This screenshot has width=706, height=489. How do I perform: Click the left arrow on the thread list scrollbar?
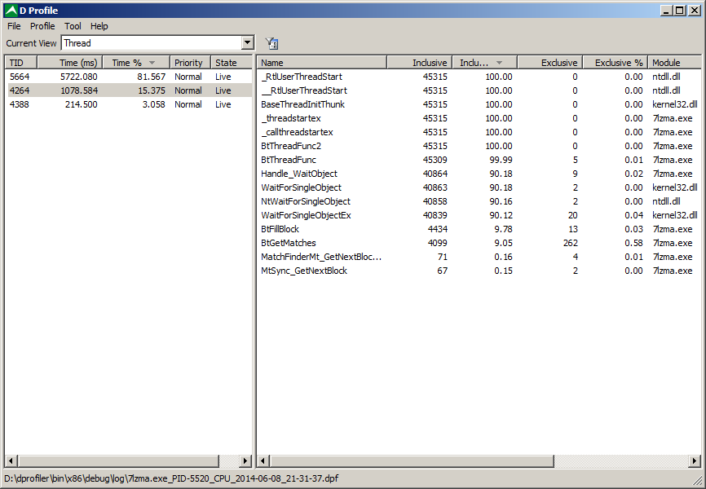pyautogui.click(x=11, y=460)
